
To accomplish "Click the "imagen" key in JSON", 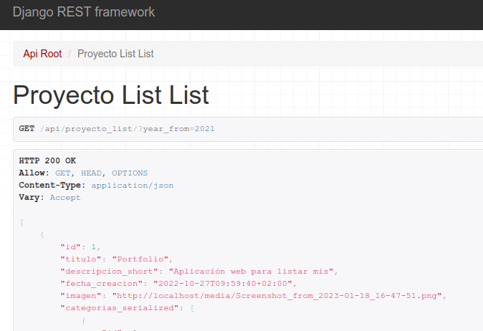I will 80,295.
